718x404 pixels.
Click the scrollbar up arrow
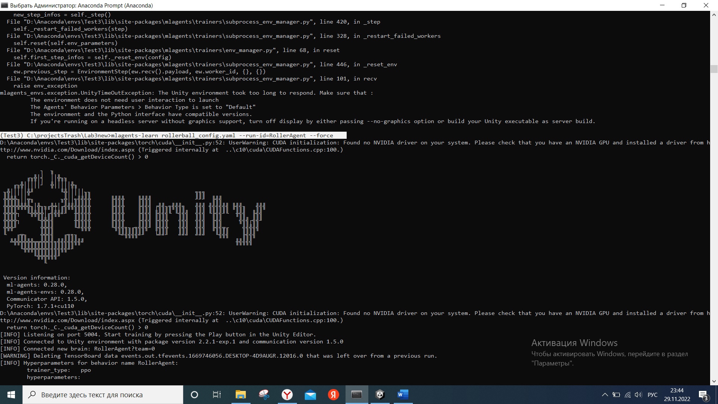coord(714,15)
